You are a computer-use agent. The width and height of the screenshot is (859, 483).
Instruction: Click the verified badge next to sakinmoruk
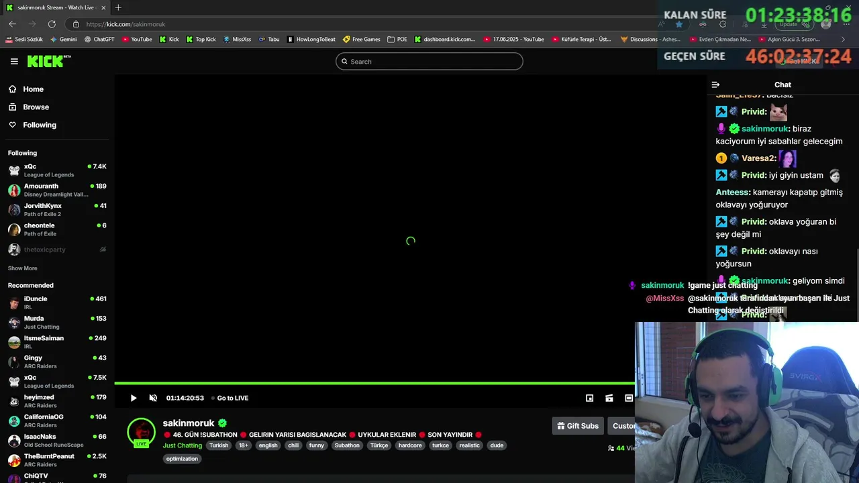pos(223,423)
